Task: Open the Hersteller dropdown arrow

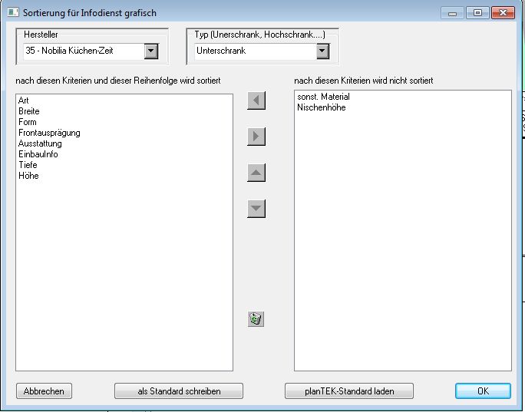Action: (151, 51)
